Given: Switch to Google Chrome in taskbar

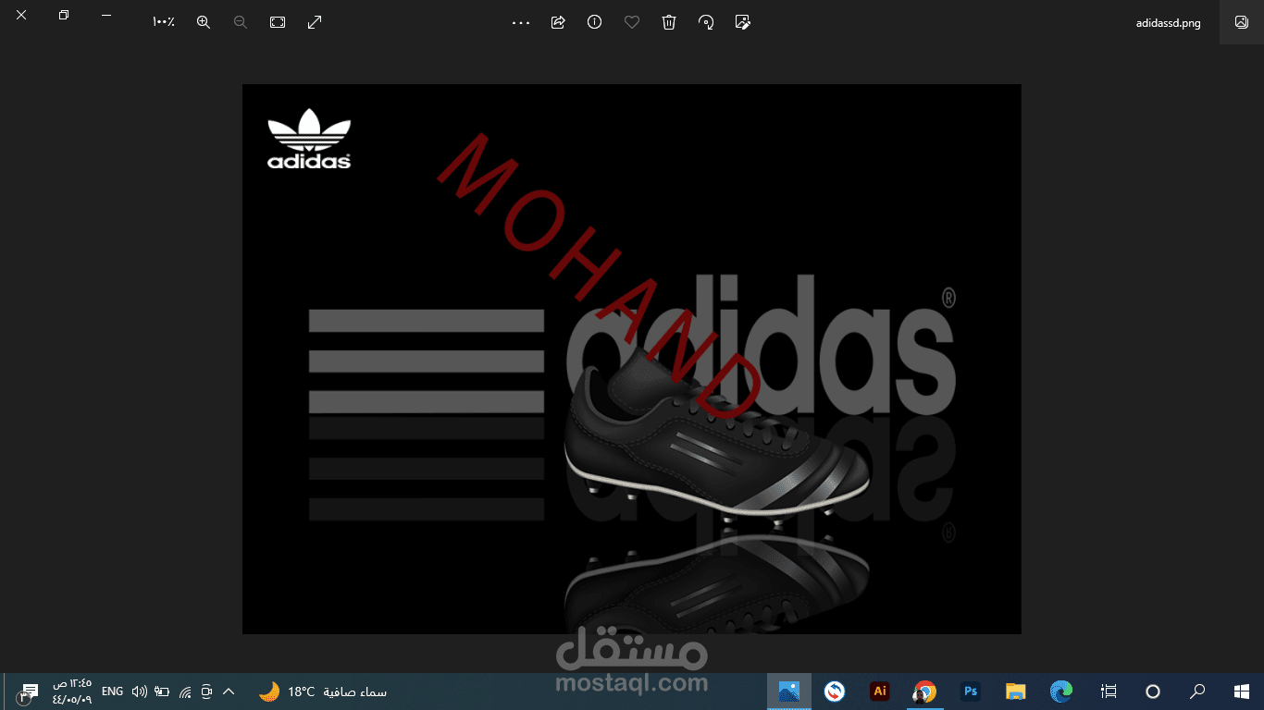Looking at the screenshot, I should tap(925, 691).
